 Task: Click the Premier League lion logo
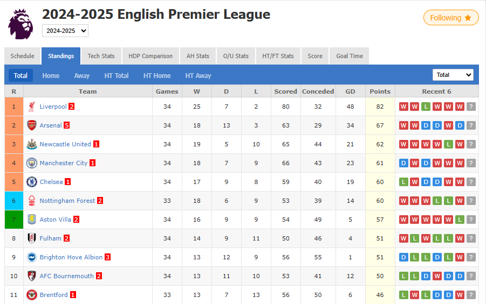pyautogui.click(x=20, y=24)
